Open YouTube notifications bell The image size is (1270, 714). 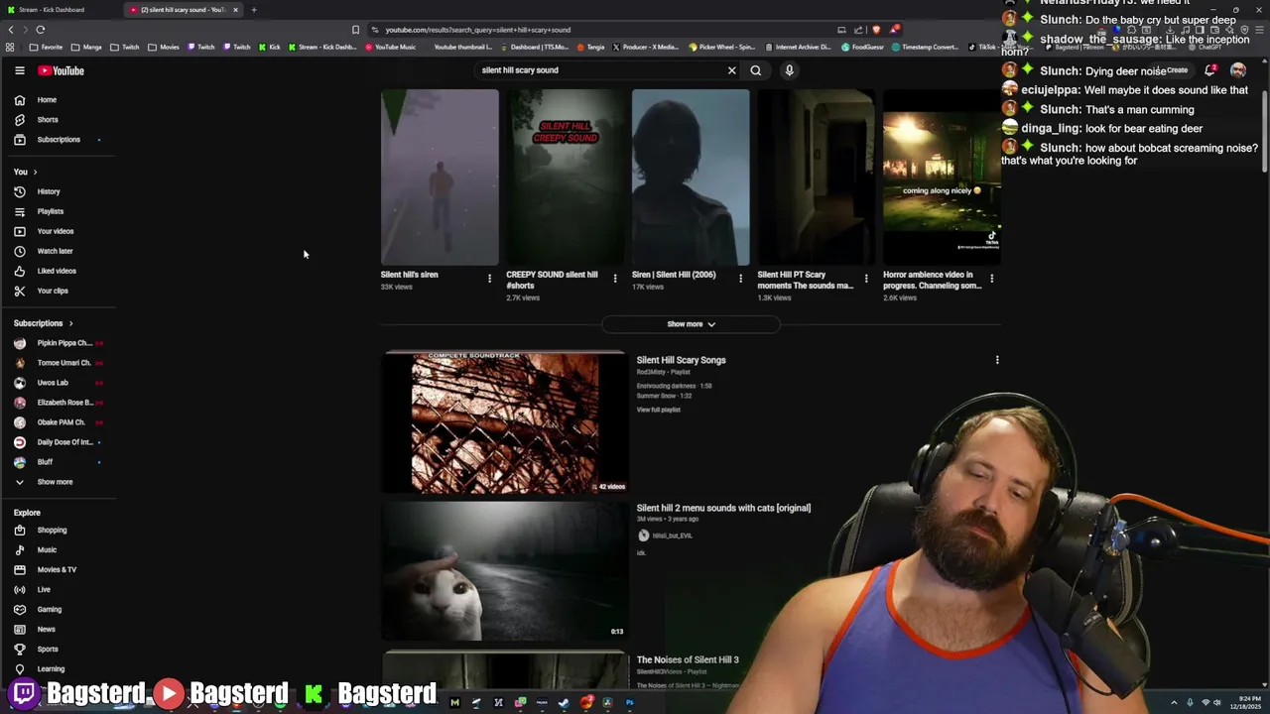(x=1210, y=70)
